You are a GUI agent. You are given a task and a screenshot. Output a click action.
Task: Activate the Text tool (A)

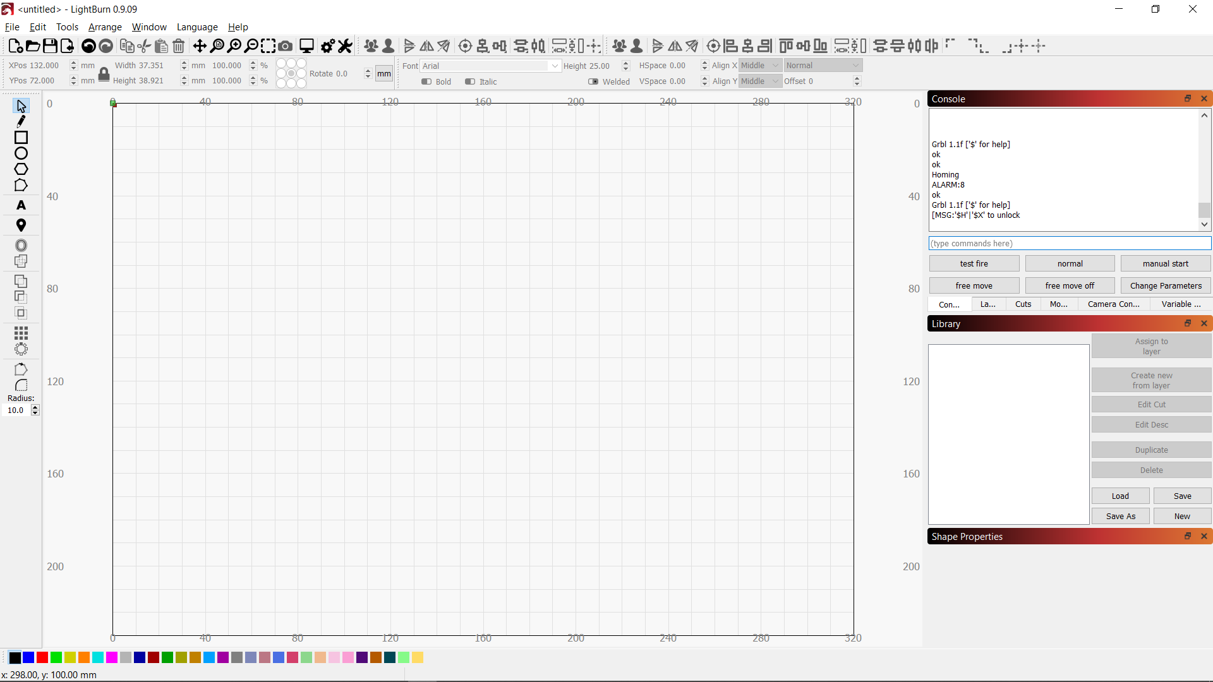[x=21, y=205]
